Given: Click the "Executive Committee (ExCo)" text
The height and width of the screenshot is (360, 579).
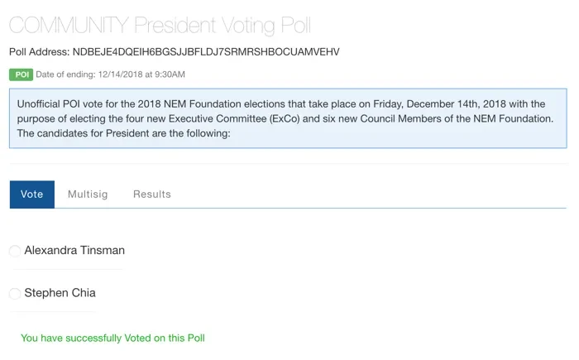Looking at the screenshot, I should [234, 118].
